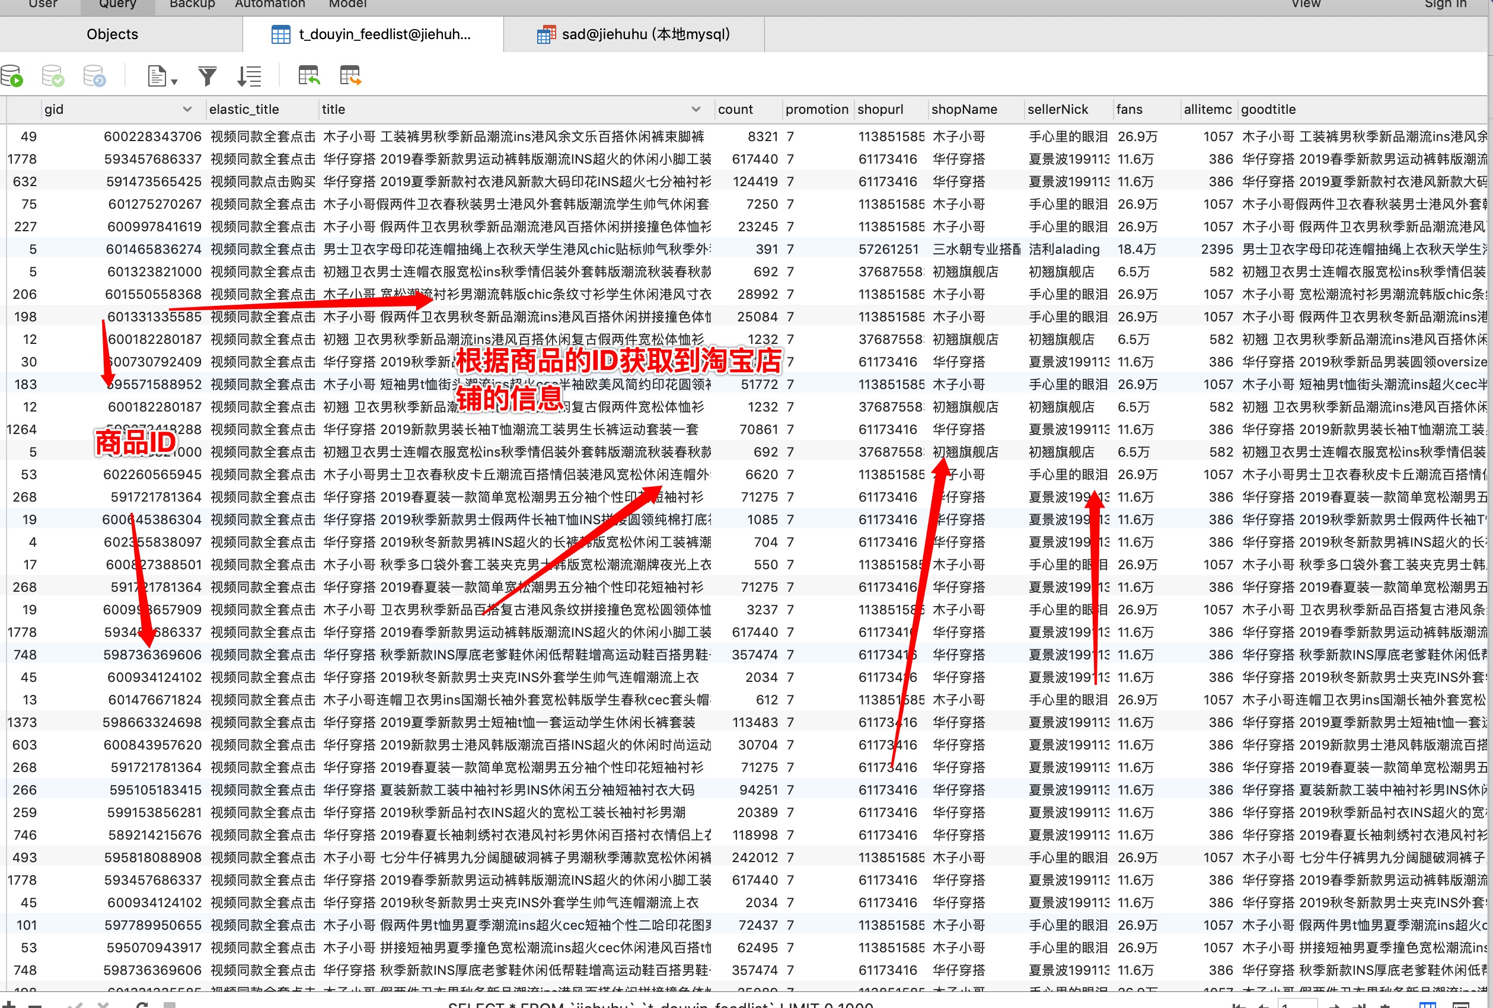Open the text view dropdown arrow
This screenshot has height=1008, width=1493.
(x=174, y=81)
